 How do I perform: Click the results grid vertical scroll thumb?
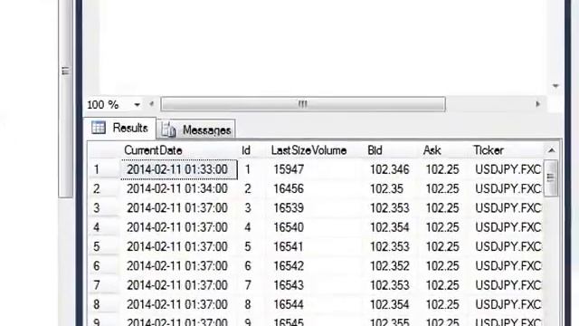pos(551,177)
